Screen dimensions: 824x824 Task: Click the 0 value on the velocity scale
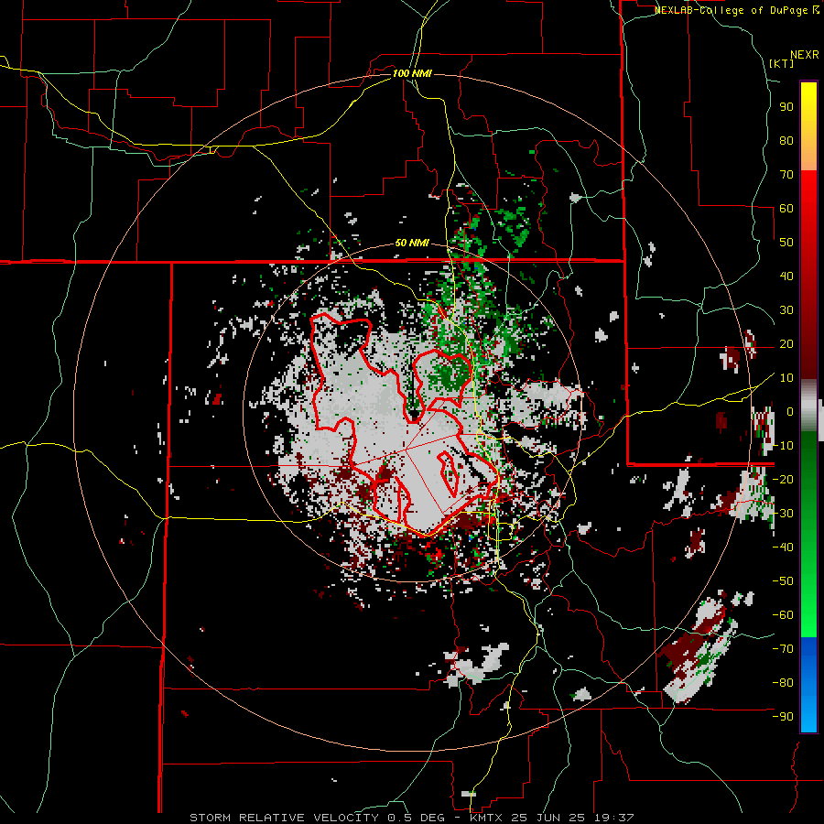point(790,412)
